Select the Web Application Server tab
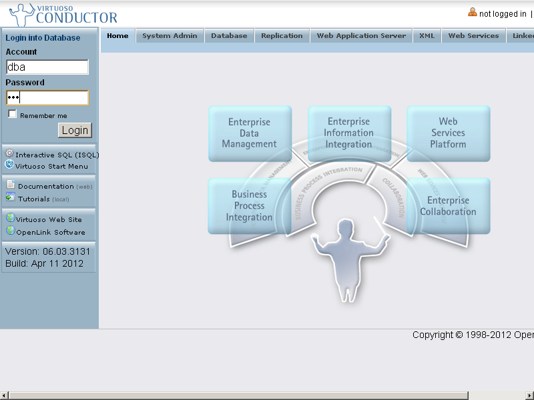Image resolution: width=534 pixels, height=400 pixels. 361,36
